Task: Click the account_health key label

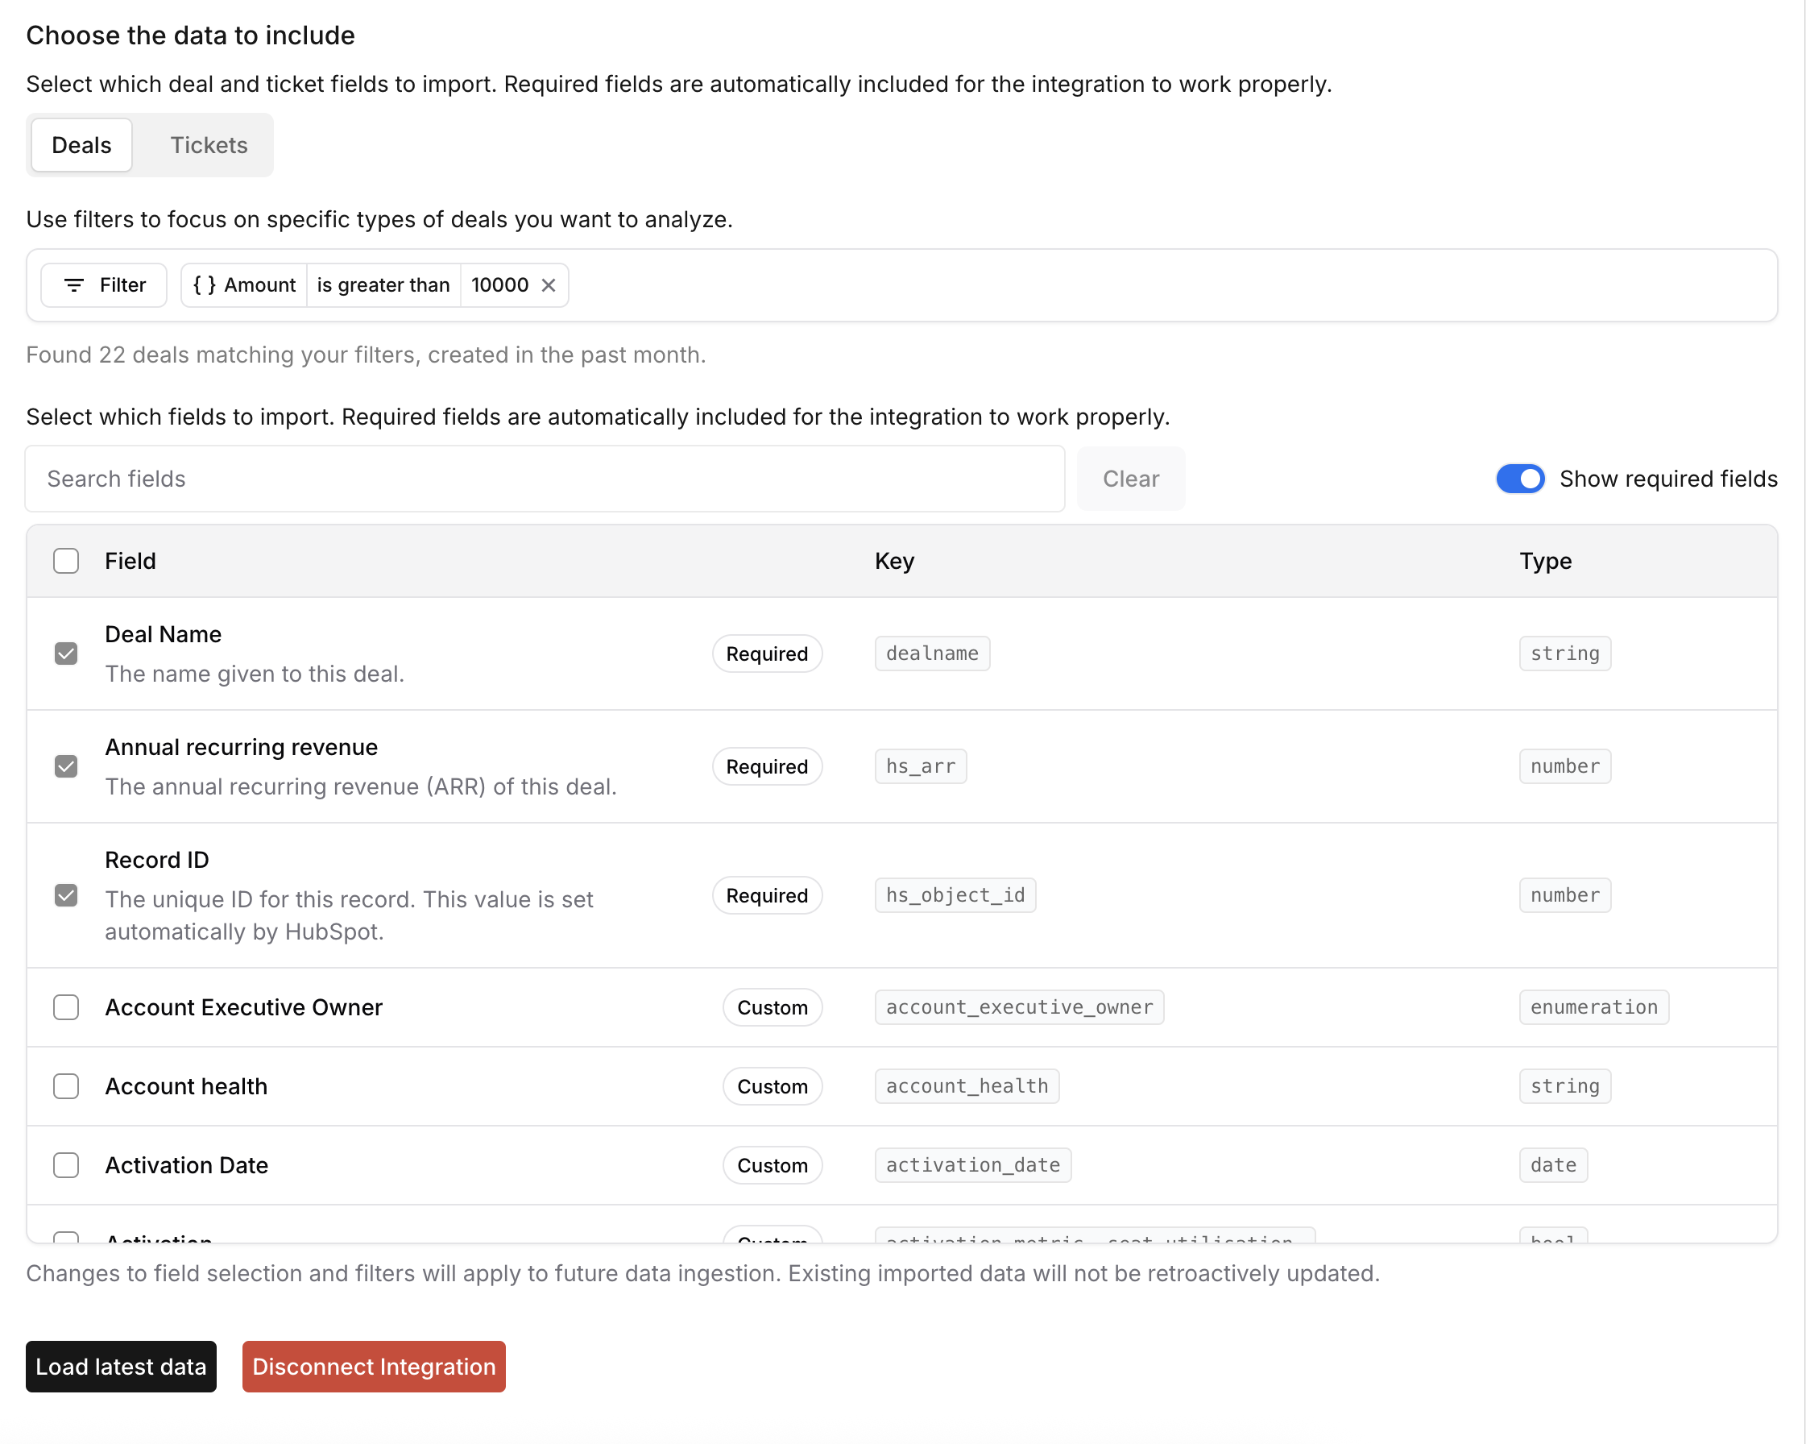Action: 967,1086
